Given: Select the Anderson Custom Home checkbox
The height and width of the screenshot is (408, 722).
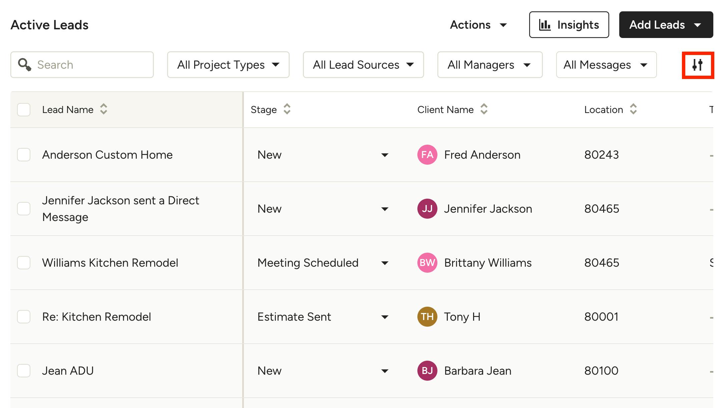Looking at the screenshot, I should (x=24, y=155).
